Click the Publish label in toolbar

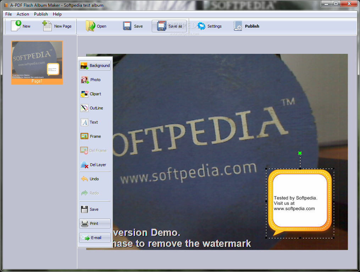coord(252,26)
